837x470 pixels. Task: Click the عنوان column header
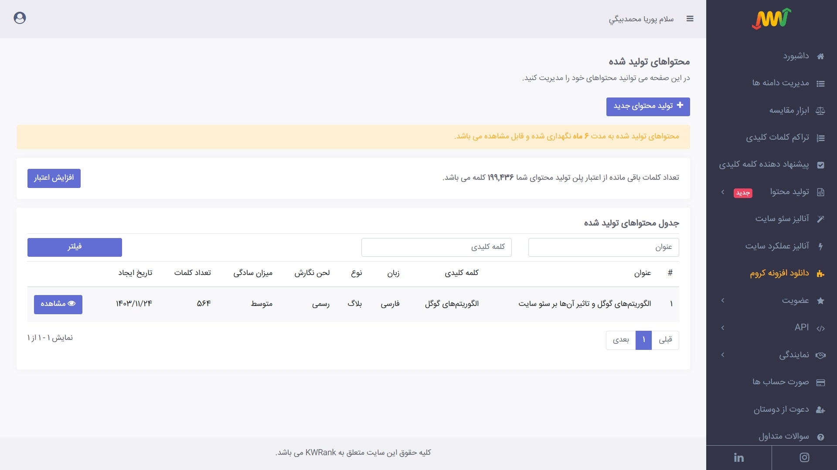tap(642, 273)
